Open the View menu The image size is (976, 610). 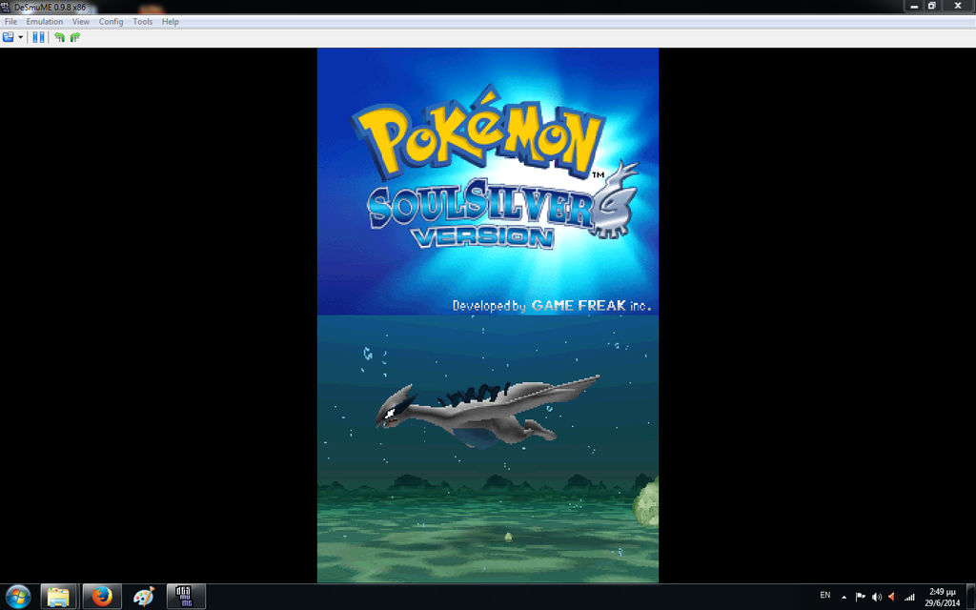point(81,21)
